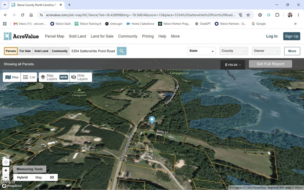The width and height of the screenshot is (304, 190).
Task: Click the blue location pin on map
Action: tap(152, 120)
